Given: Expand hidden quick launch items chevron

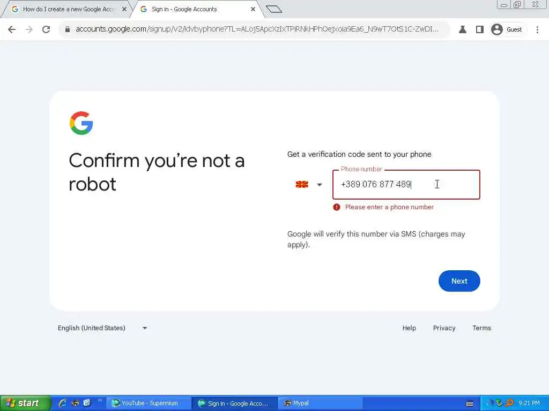Looking at the screenshot, I should pos(100,400).
